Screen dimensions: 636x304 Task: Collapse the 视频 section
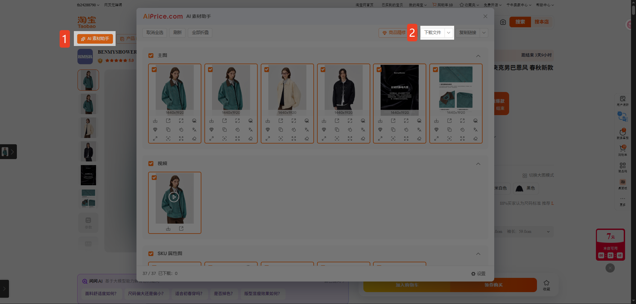(x=478, y=164)
